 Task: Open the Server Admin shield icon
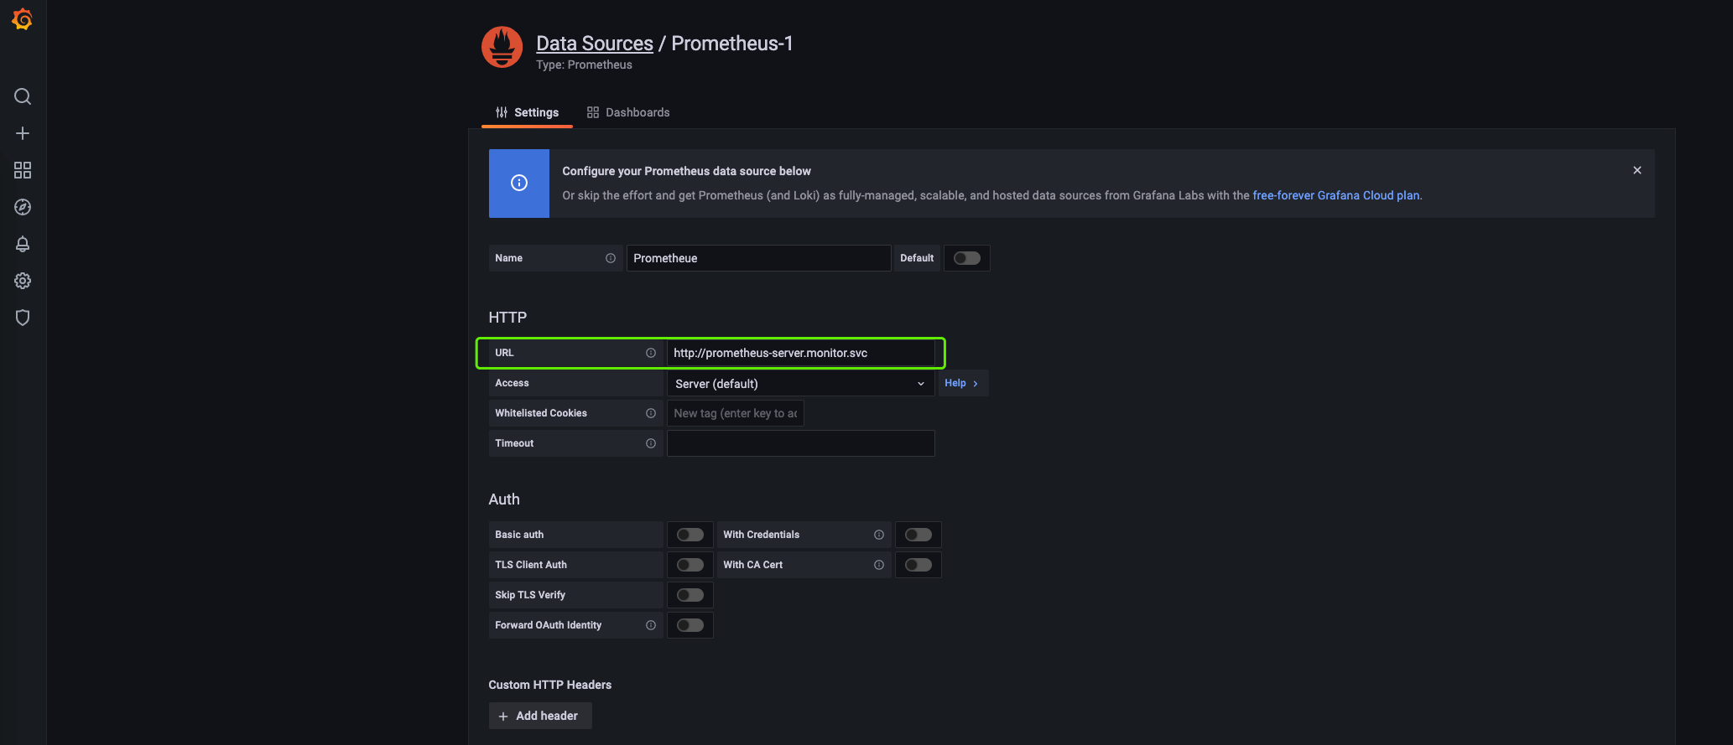tap(23, 318)
